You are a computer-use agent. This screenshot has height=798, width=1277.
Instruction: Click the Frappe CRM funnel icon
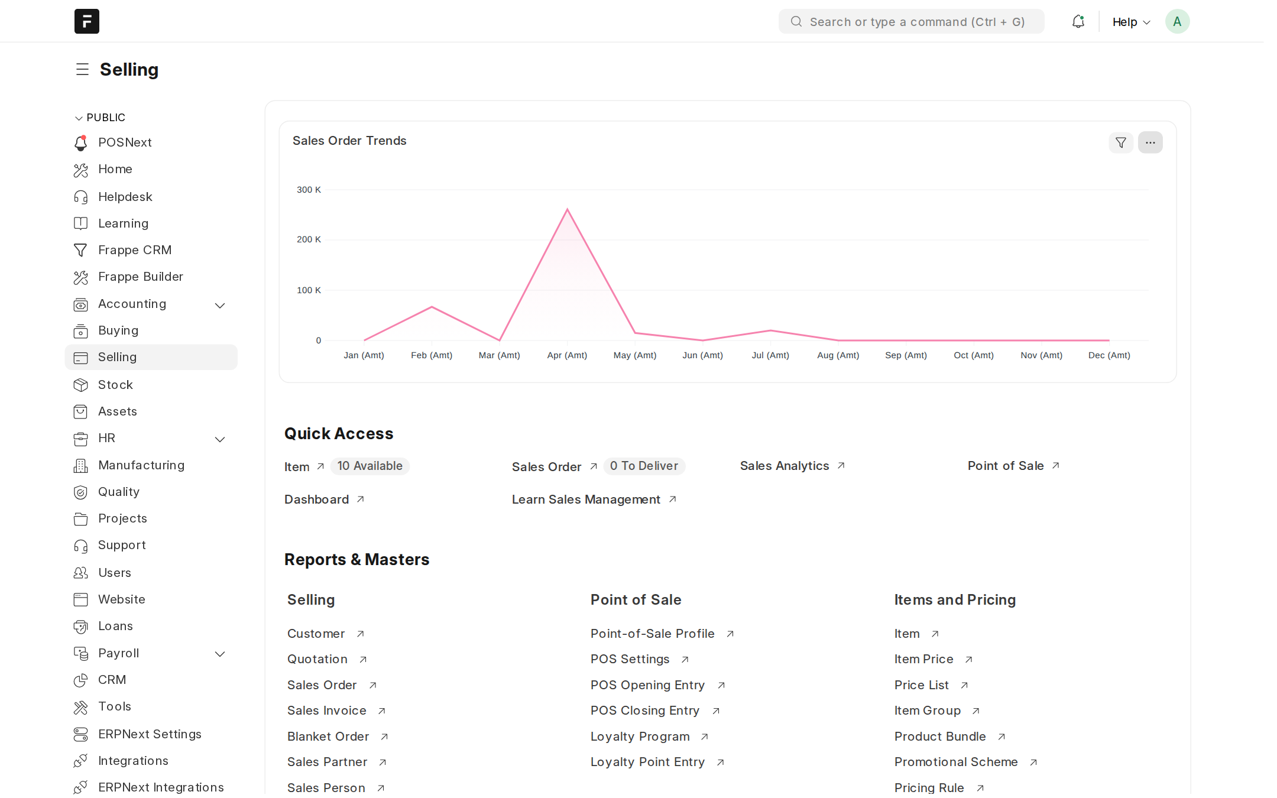[x=81, y=250]
